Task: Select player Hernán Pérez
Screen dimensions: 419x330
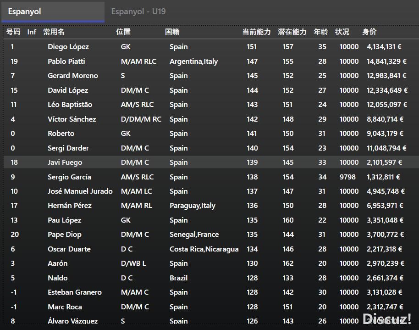Action: pos(70,206)
